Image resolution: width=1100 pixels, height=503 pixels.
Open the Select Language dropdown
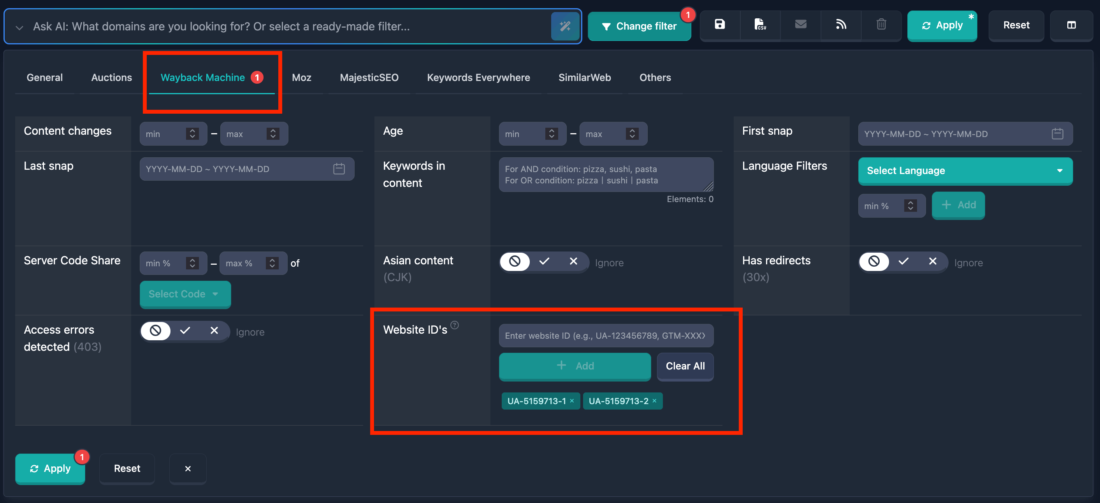click(965, 171)
